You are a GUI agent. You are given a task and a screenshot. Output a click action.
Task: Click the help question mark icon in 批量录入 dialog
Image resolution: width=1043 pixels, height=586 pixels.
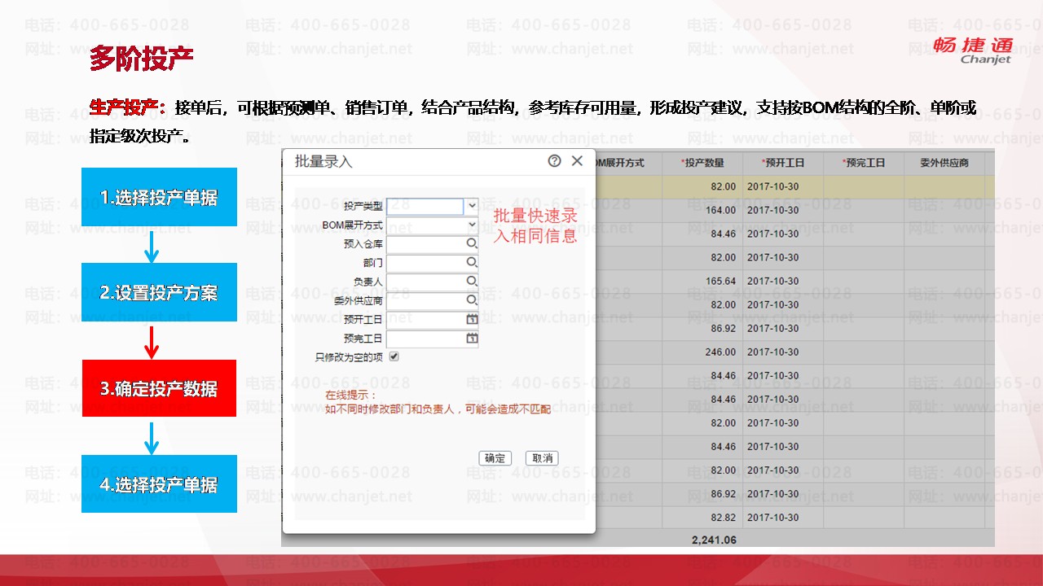point(554,161)
